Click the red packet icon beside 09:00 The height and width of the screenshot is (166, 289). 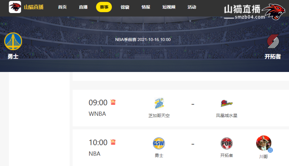pos(113,102)
